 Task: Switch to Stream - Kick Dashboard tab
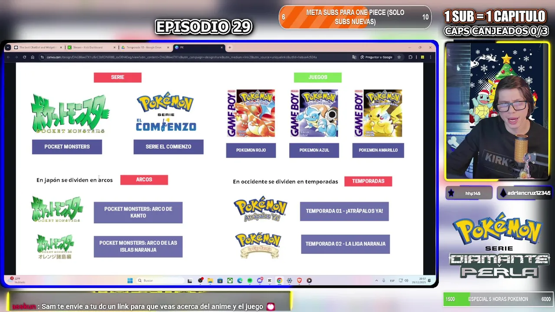click(x=91, y=47)
